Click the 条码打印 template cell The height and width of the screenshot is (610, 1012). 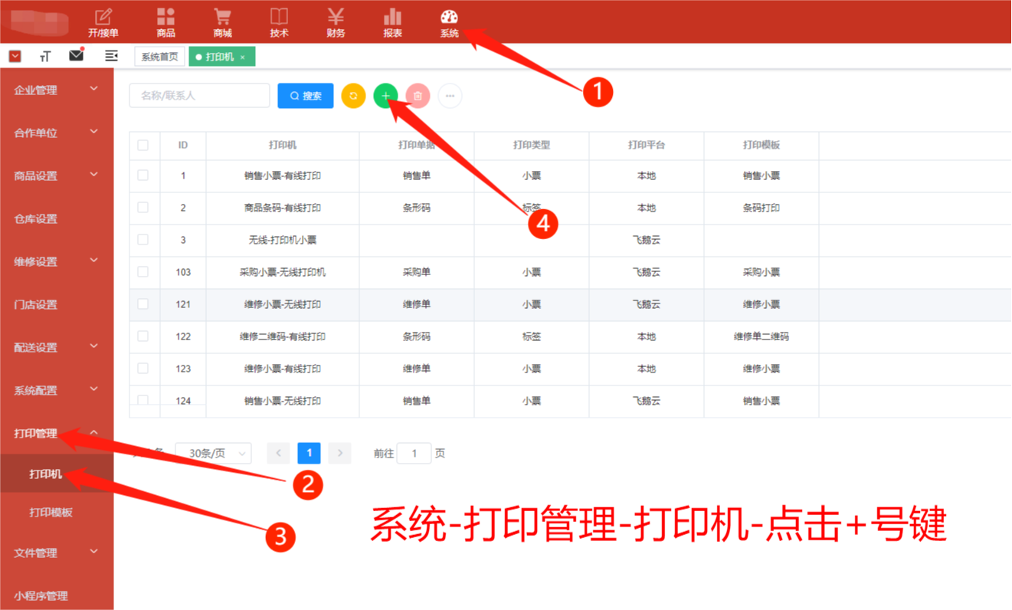[x=761, y=208]
